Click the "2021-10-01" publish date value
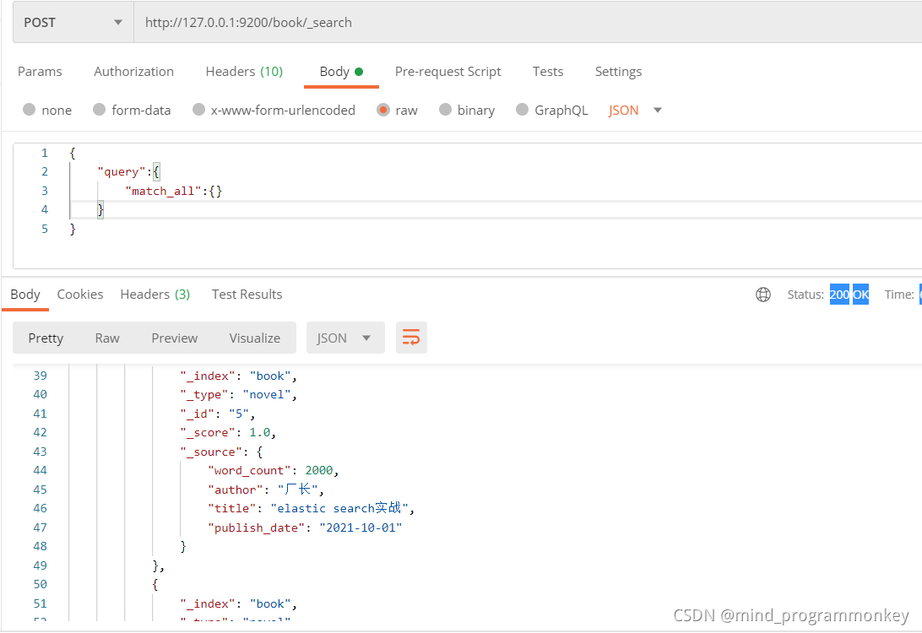Screen dimensions: 922x633 (x=361, y=527)
